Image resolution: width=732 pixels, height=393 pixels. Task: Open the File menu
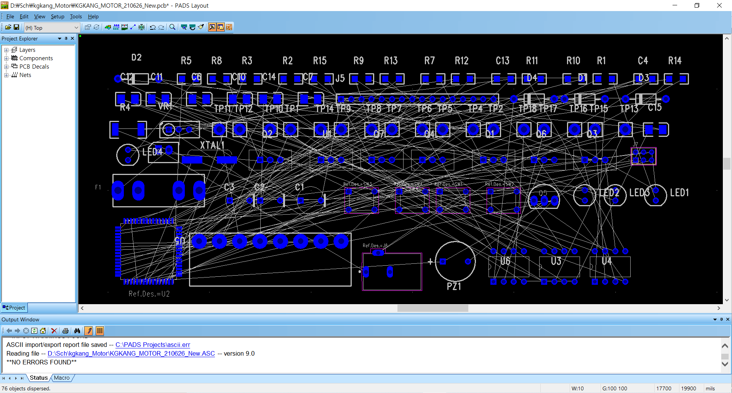10,16
